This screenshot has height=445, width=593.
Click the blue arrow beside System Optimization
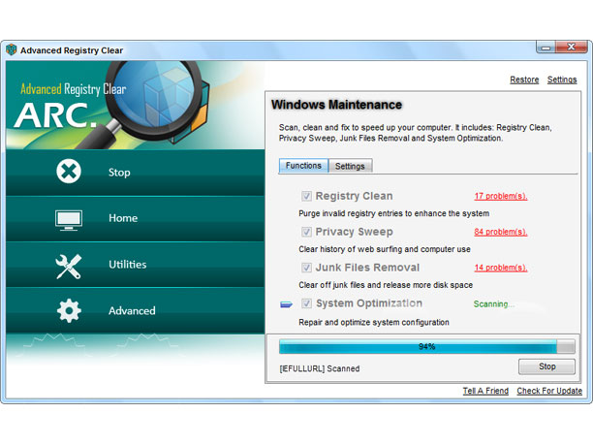(286, 304)
